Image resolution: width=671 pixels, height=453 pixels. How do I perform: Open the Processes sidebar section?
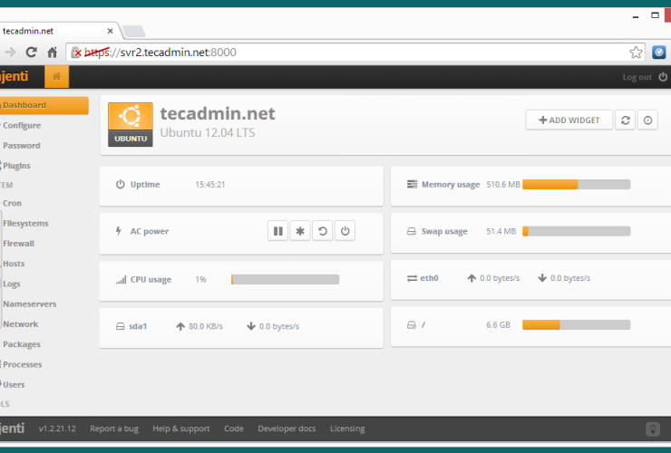click(x=22, y=364)
